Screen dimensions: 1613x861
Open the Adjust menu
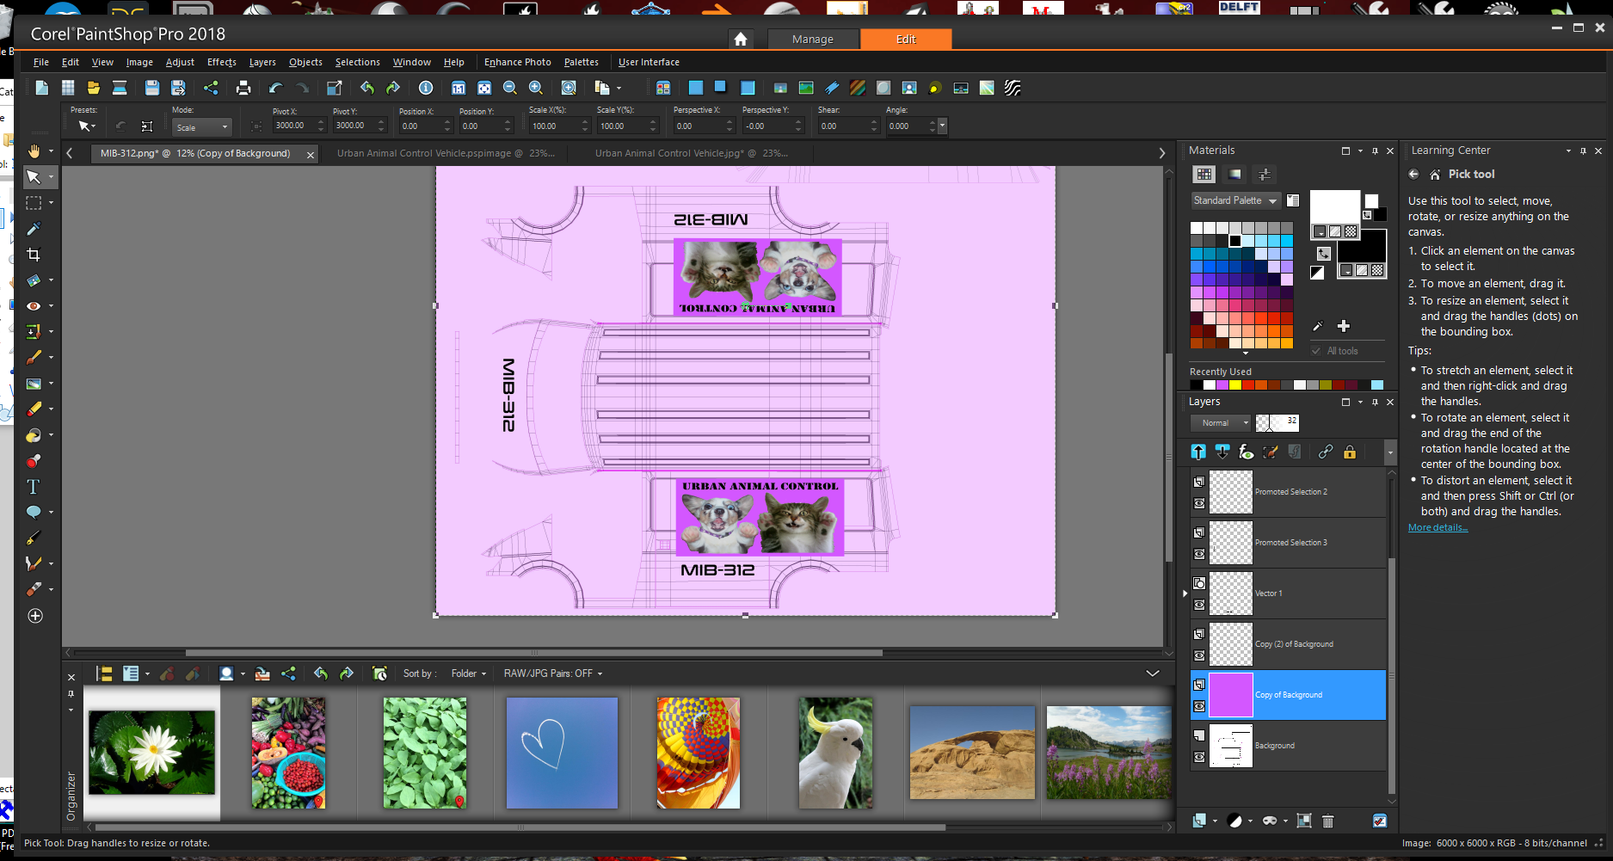click(180, 62)
